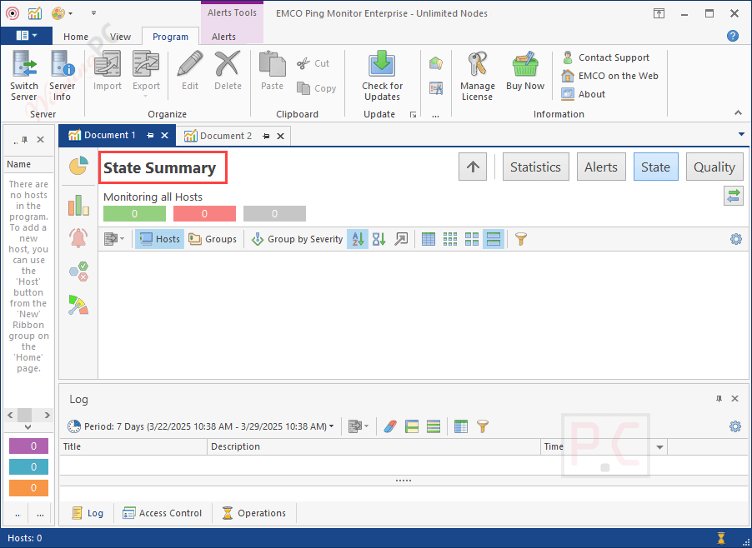Click the Log panel filter funnel
The image size is (752, 548).
pos(483,426)
